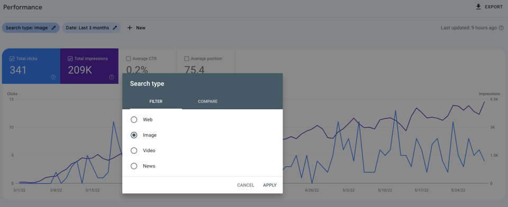Click the Export download icon
This screenshot has width=508, height=207.
click(x=478, y=7)
